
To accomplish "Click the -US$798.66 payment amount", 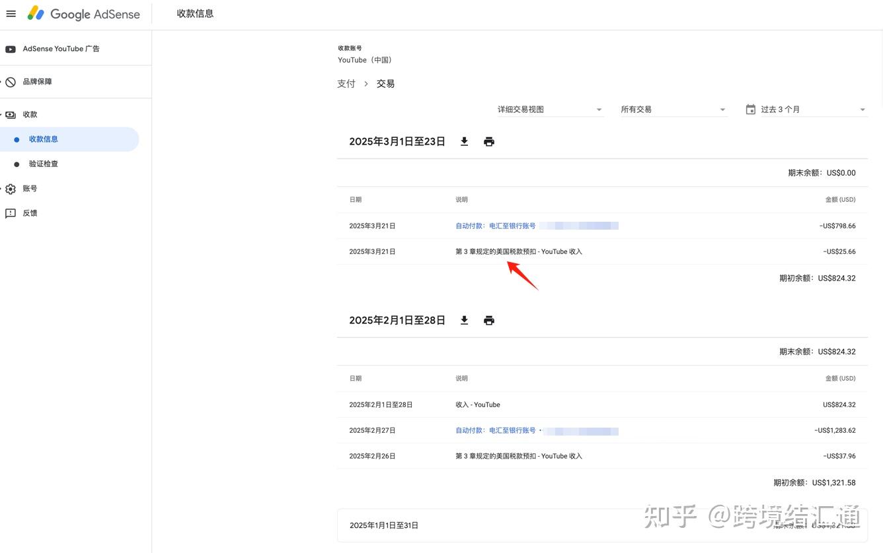I will coord(837,226).
